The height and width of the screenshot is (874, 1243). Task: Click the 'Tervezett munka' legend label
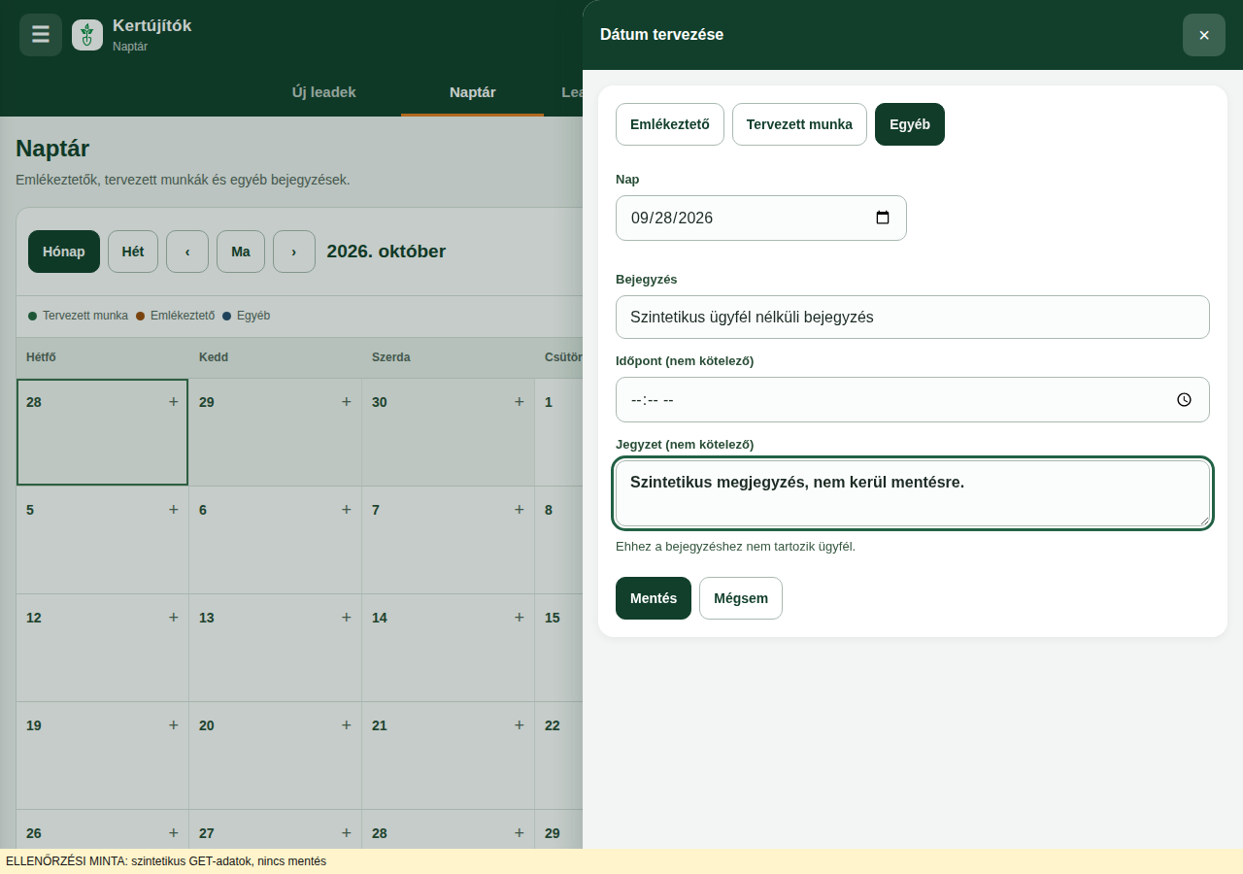click(x=85, y=316)
